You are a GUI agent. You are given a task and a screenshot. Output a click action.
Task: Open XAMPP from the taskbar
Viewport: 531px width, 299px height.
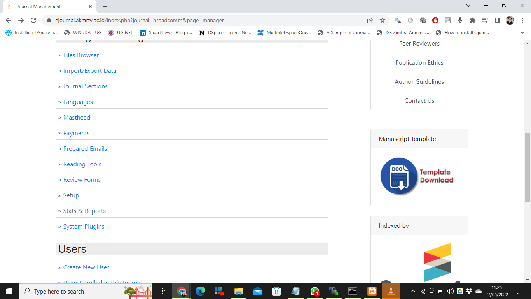[x=372, y=291]
